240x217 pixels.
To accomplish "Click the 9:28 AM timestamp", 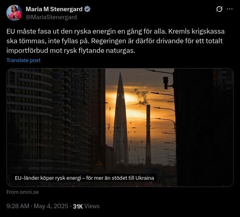I will pos(18,206).
